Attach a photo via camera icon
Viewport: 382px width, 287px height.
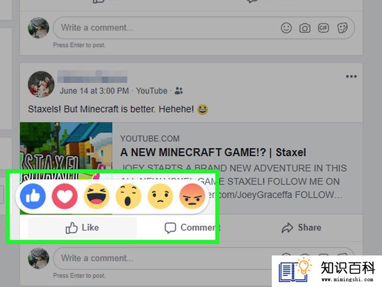click(304, 28)
